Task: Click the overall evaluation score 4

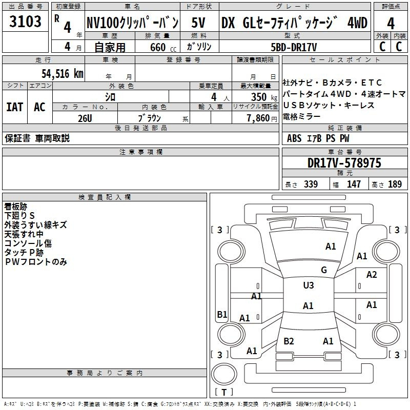Action: coord(391,23)
